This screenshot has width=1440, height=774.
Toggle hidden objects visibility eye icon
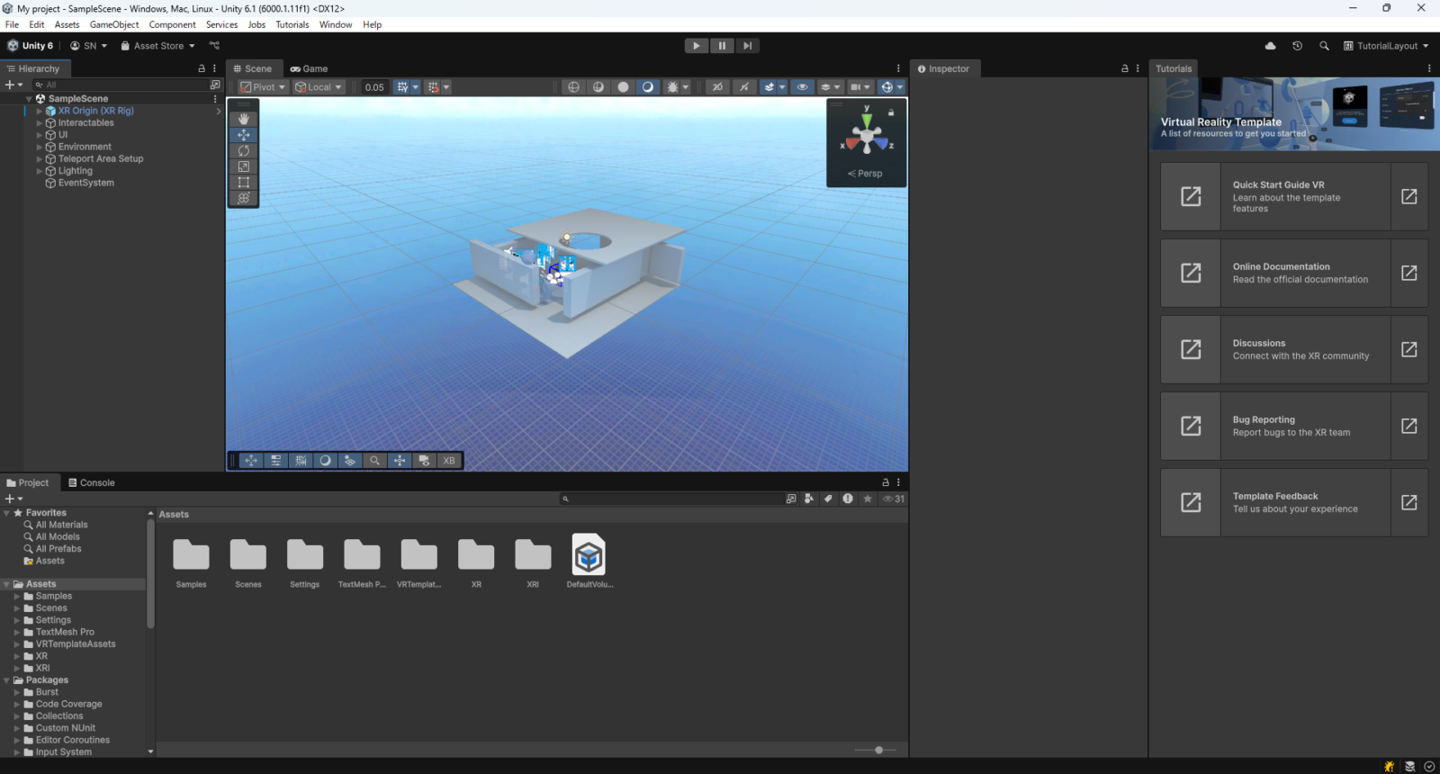(802, 87)
